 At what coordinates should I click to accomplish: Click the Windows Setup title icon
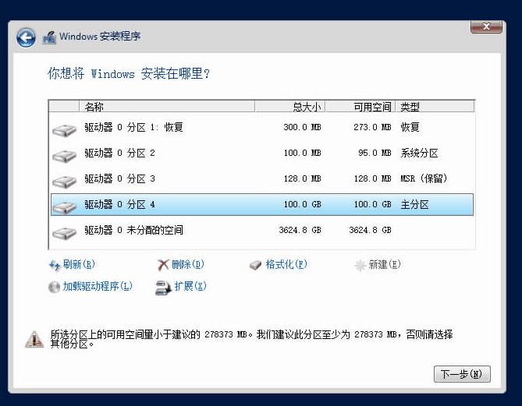tap(49, 37)
